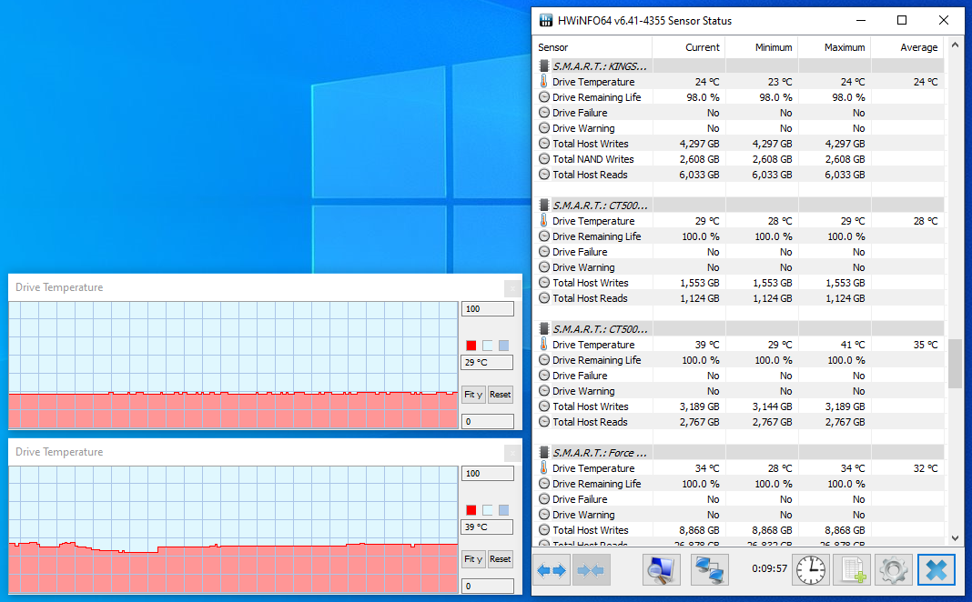This screenshot has height=602, width=972.
Task: Open system summary via monitor-magnifier icon
Action: (x=661, y=570)
